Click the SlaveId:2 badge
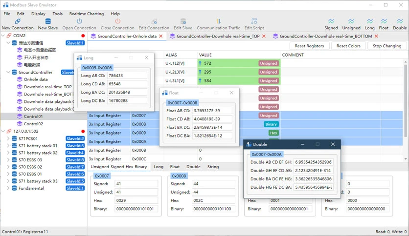The image size is (409, 236). coord(75,138)
